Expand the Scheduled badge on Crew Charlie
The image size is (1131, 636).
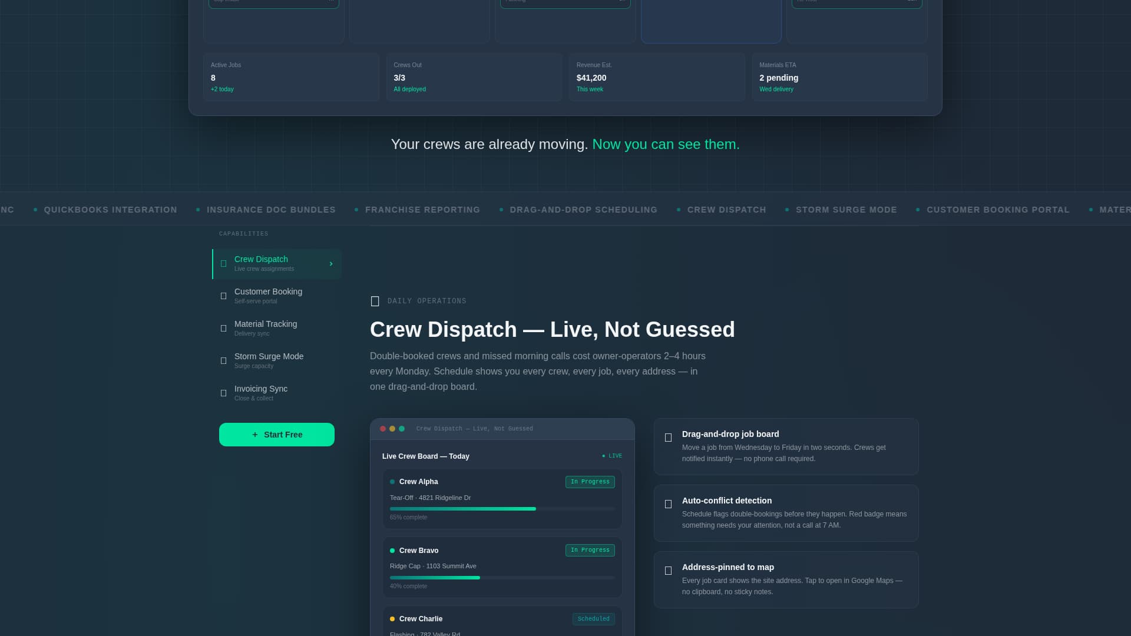click(x=593, y=619)
